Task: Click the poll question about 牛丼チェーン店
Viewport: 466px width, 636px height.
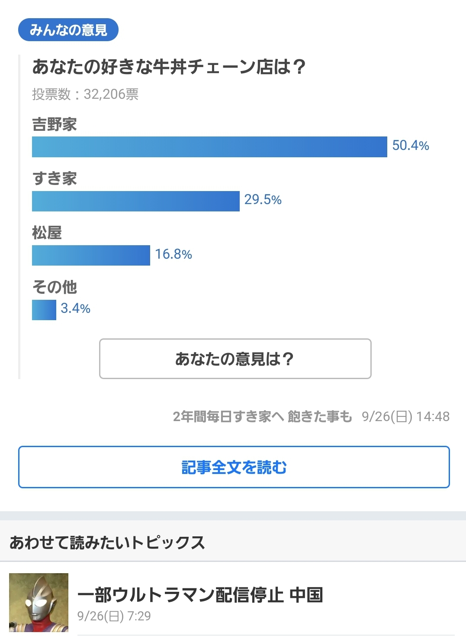Action: tap(169, 67)
